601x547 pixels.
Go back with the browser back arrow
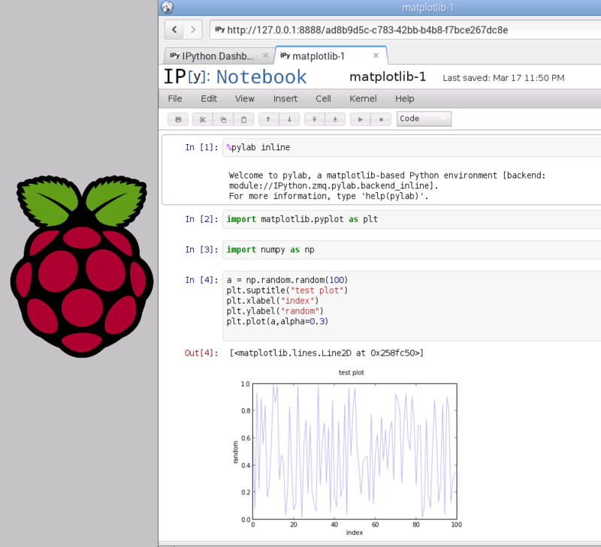coord(174,29)
